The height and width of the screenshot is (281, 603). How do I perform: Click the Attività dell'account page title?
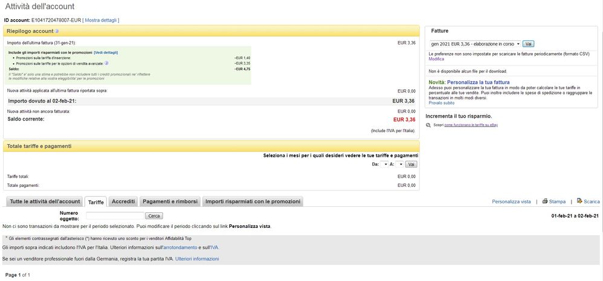40,7
